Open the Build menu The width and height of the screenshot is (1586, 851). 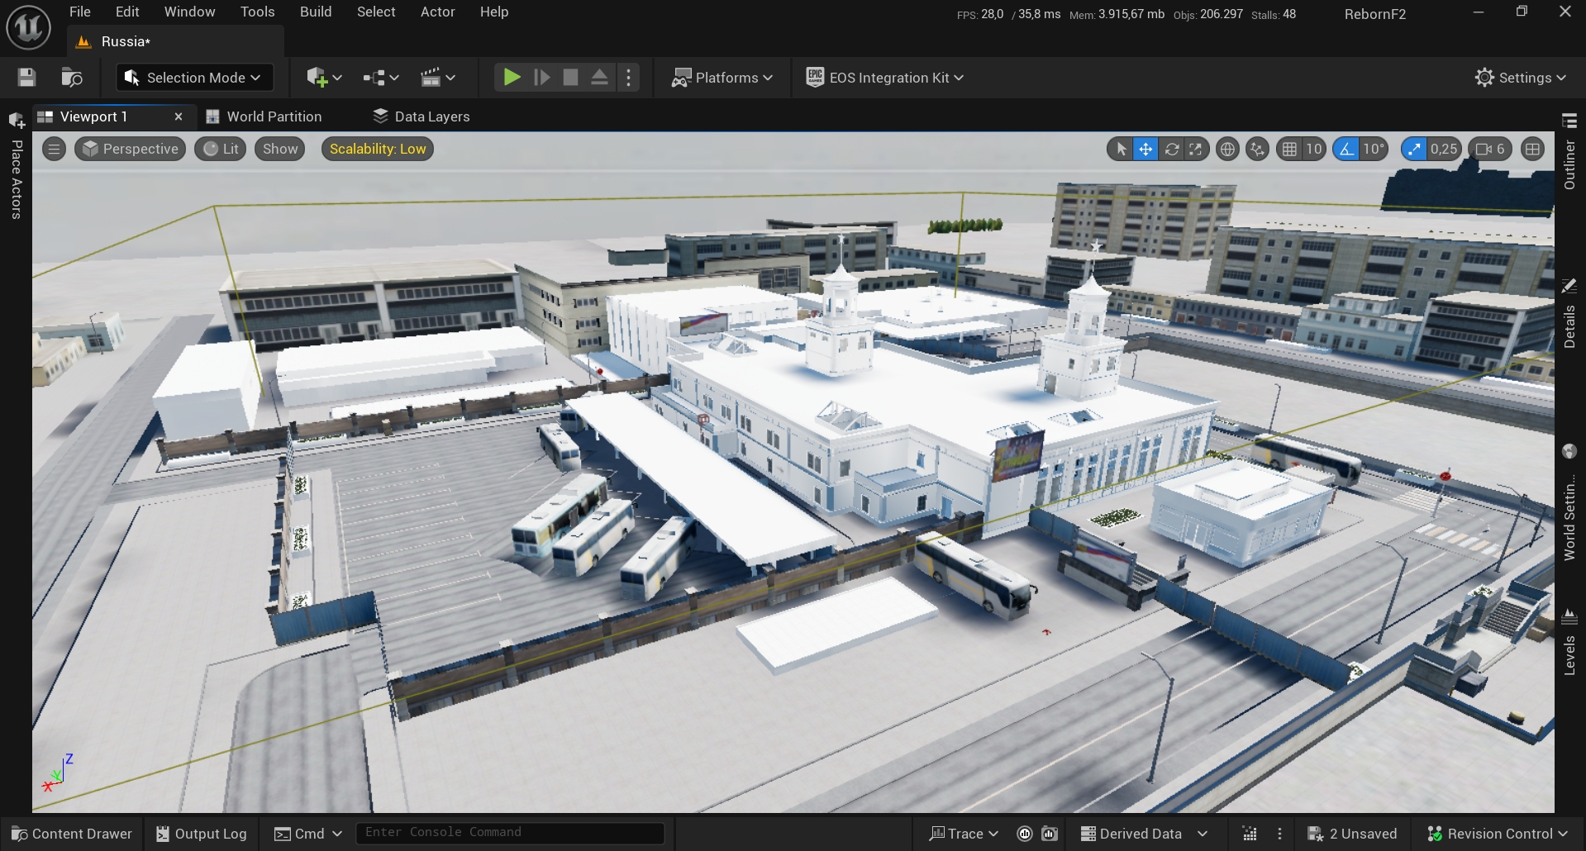pyautogui.click(x=315, y=12)
